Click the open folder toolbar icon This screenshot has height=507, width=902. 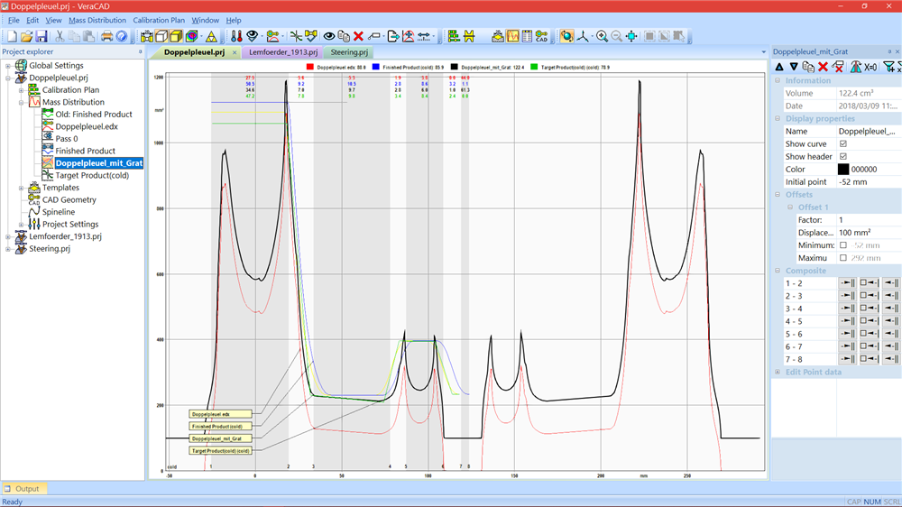point(27,37)
